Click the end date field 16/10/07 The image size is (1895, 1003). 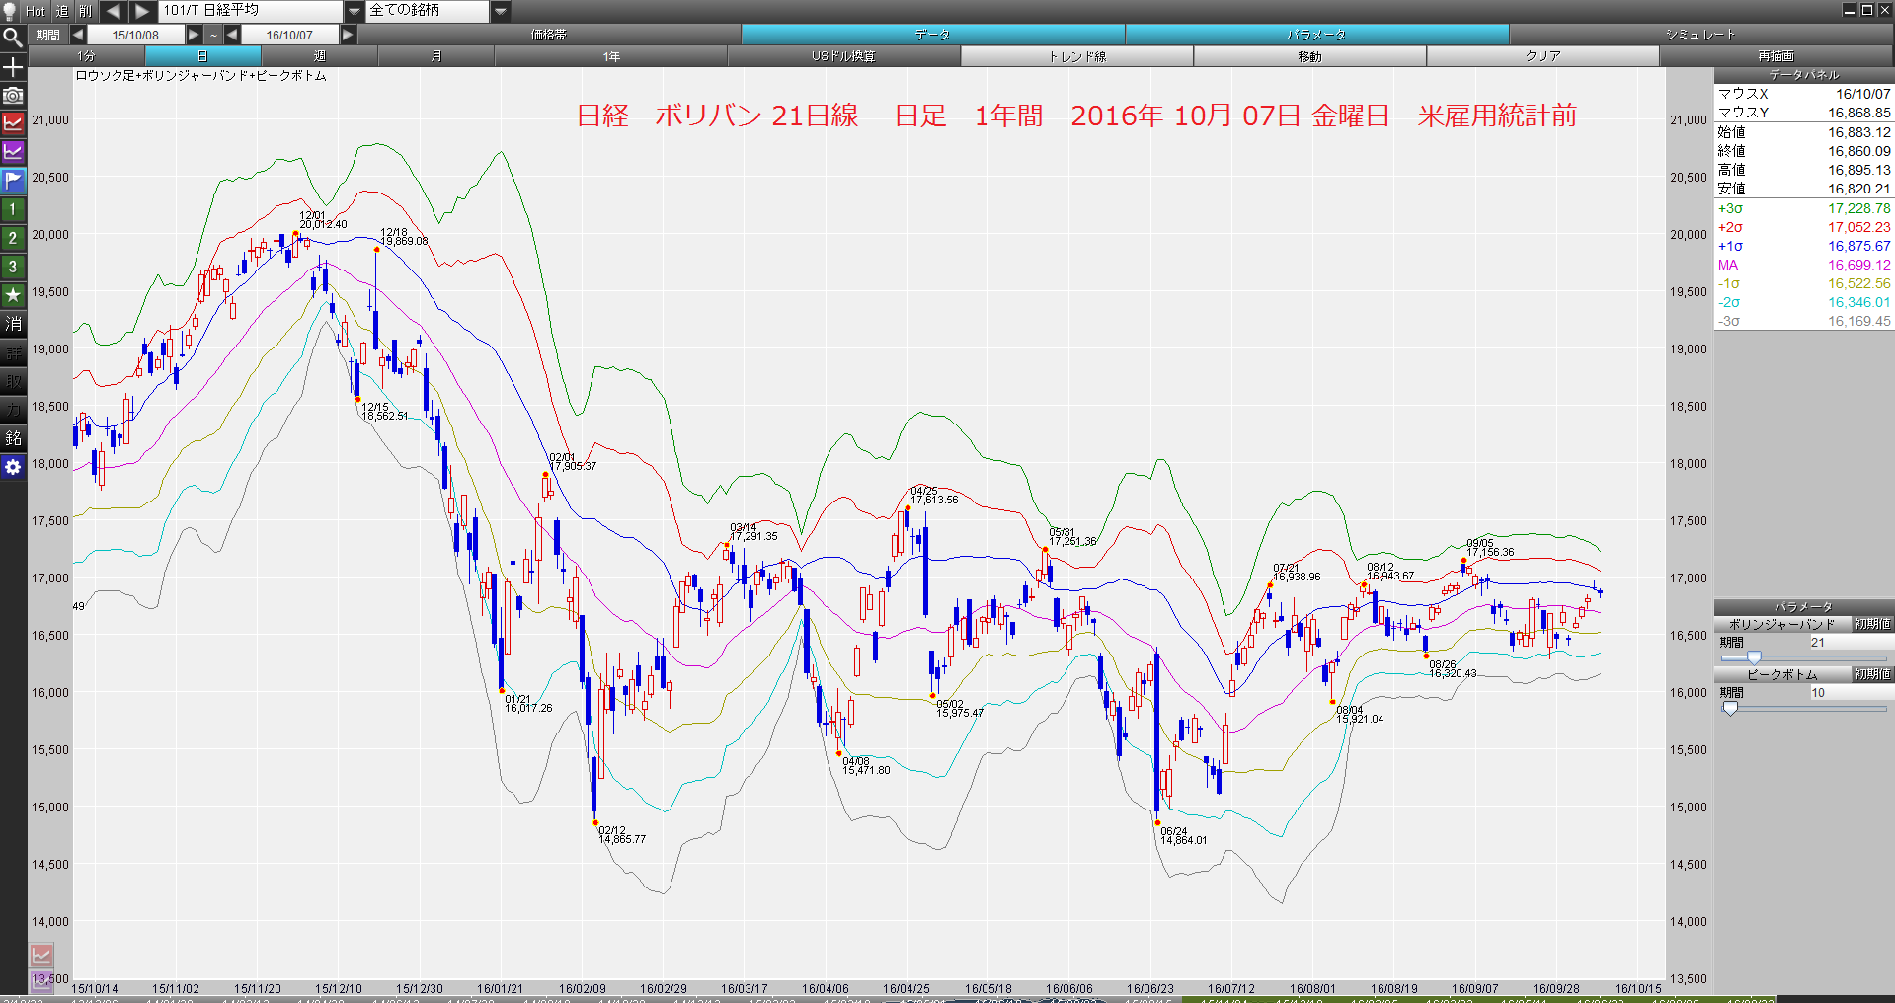click(289, 35)
